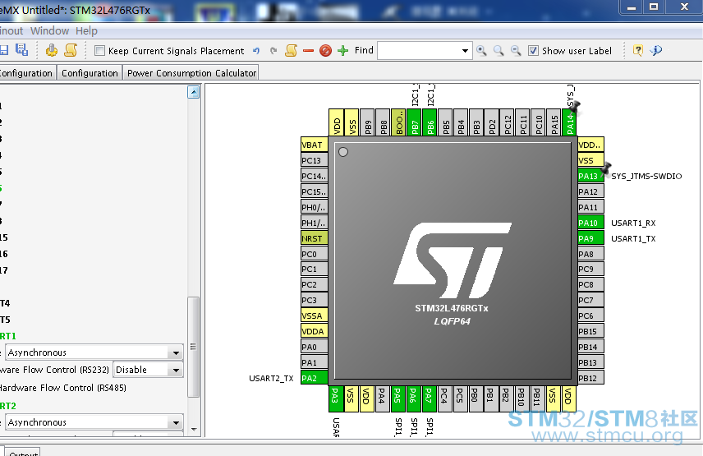Viewport: 703px width, 456px height.
Task: Switch to the Configuration tab
Action: click(x=90, y=73)
